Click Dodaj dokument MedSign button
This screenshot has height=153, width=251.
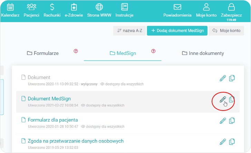[177, 31]
